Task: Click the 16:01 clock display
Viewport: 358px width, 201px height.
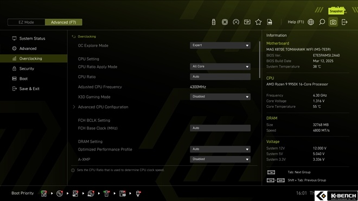Action: 302,193
